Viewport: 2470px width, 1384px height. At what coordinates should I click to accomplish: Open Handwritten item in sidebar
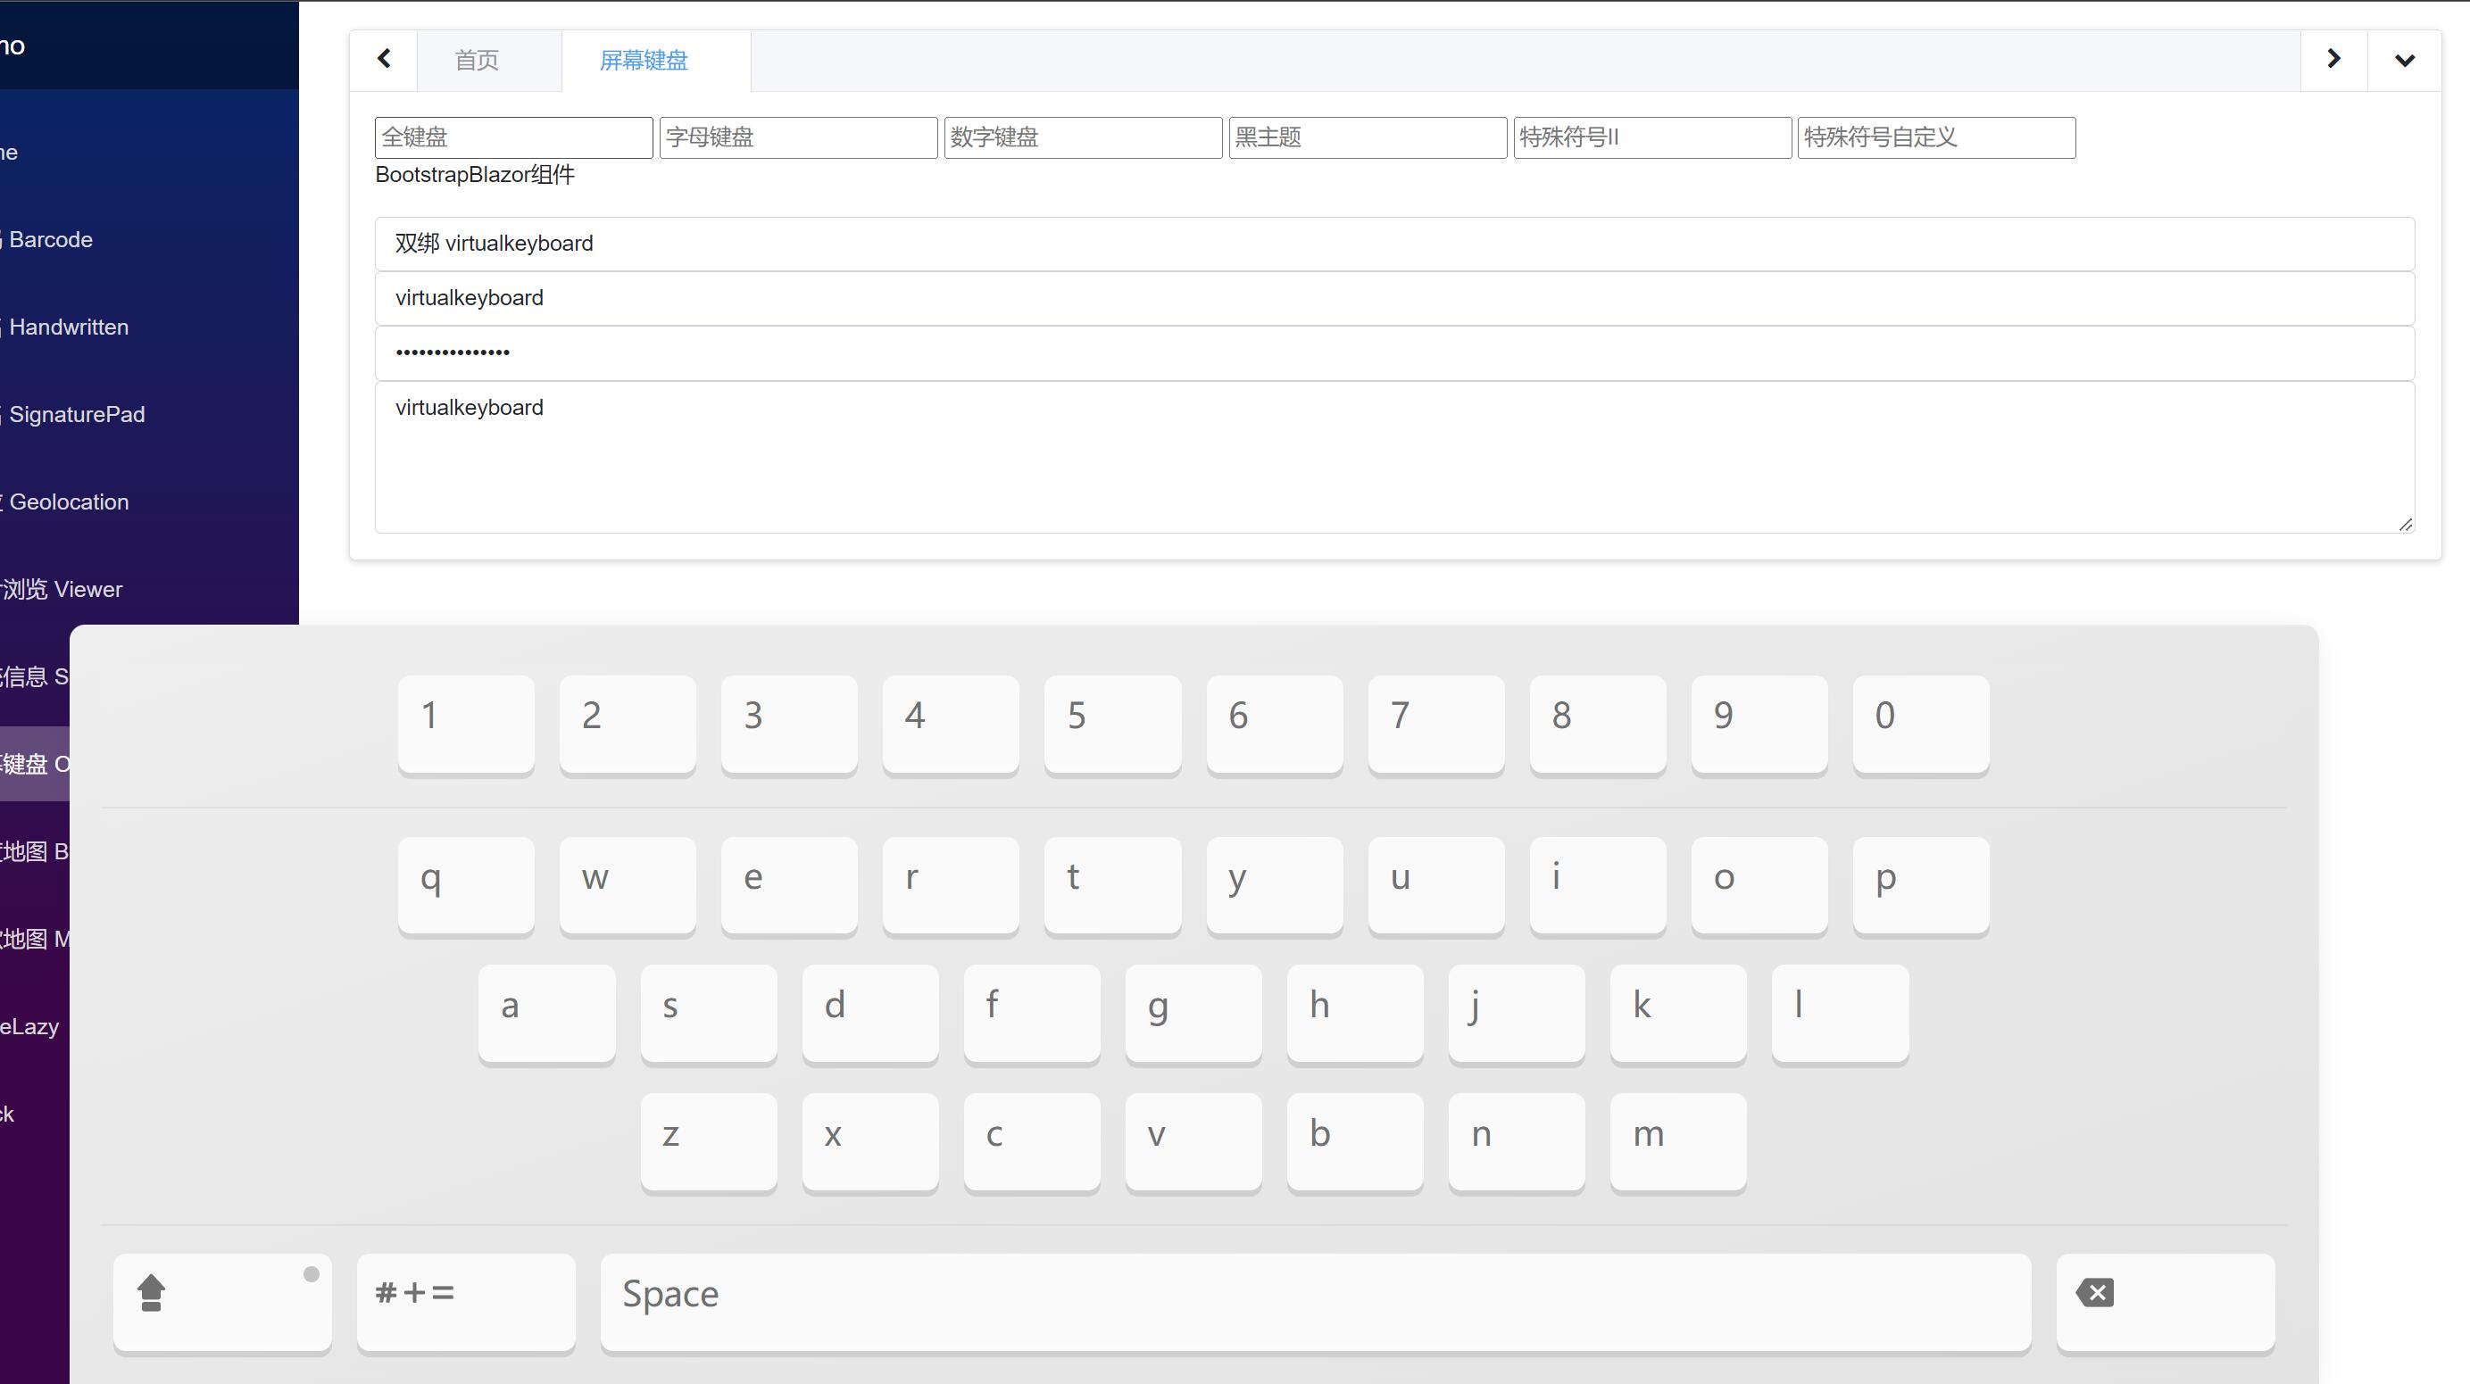click(x=69, y=327)
